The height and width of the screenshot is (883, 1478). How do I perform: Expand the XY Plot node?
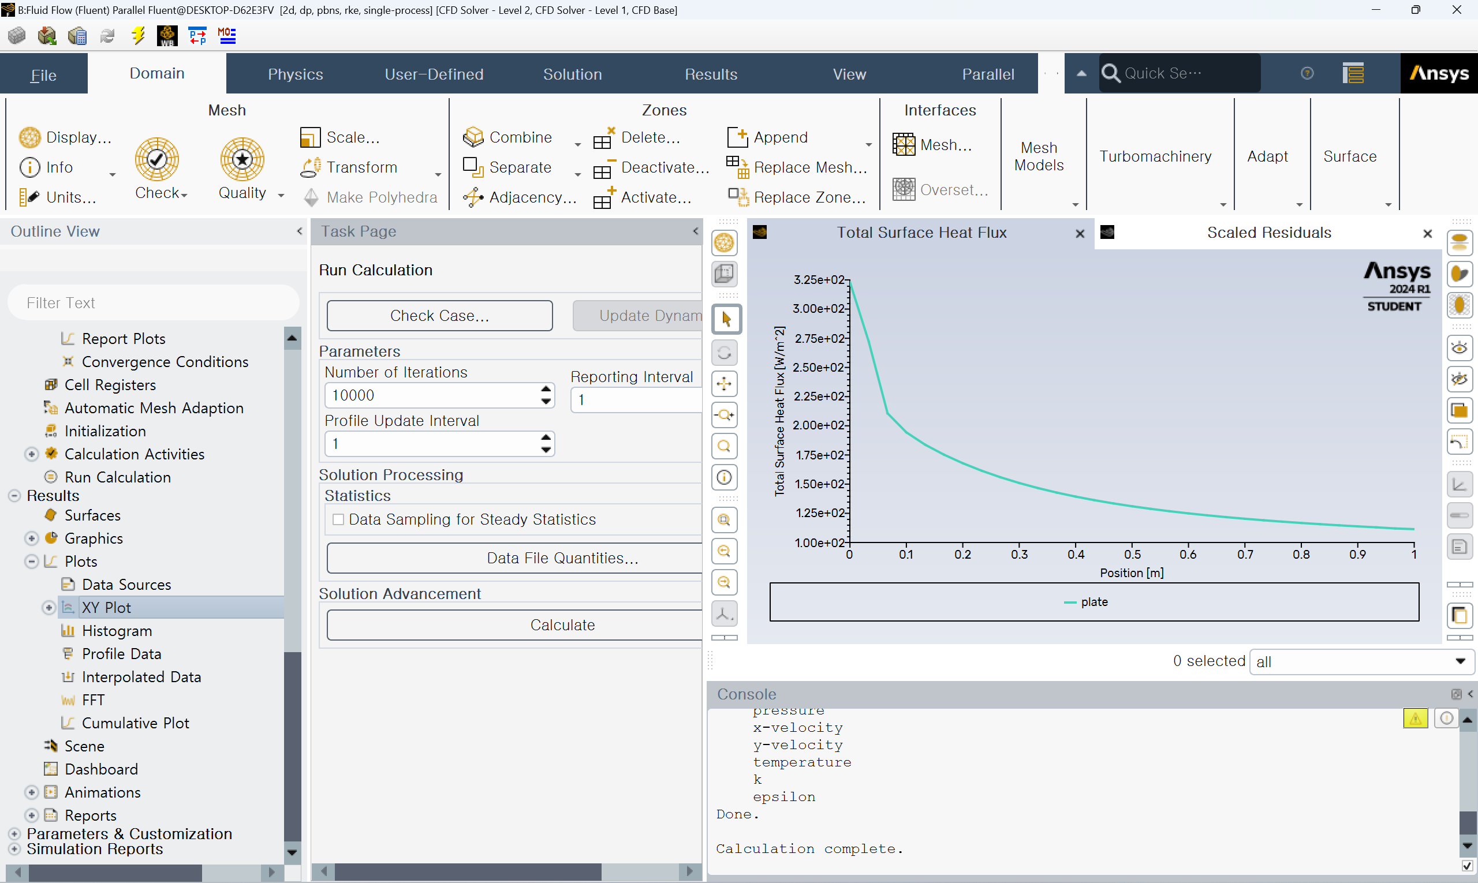click(49, 608)
